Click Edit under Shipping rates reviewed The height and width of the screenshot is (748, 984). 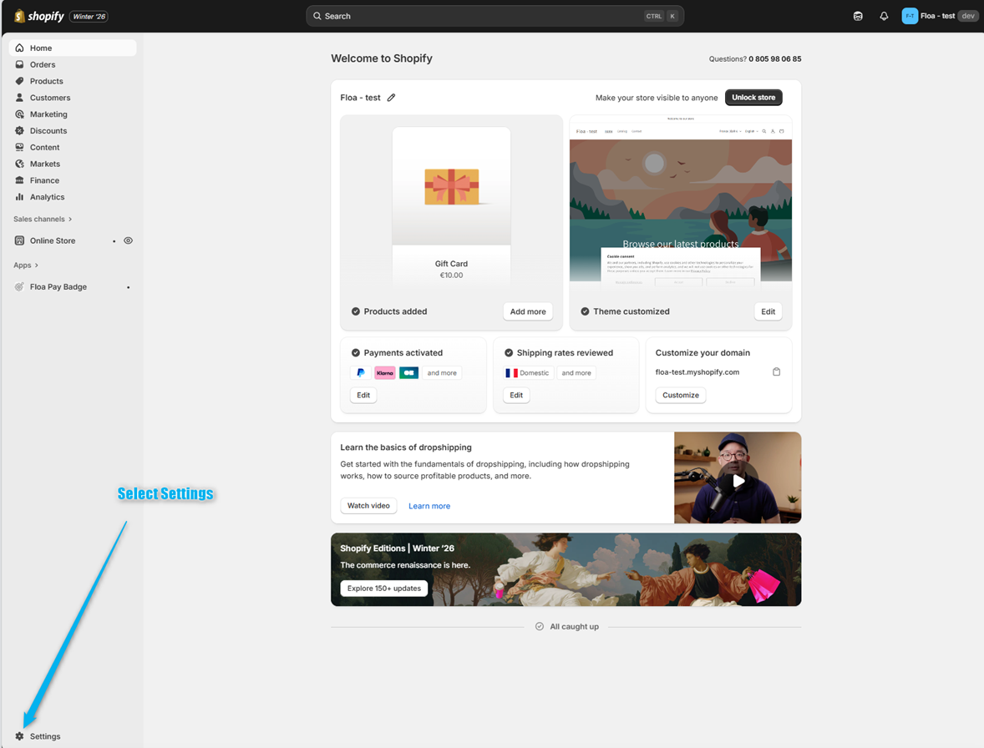tap(516, 395)
